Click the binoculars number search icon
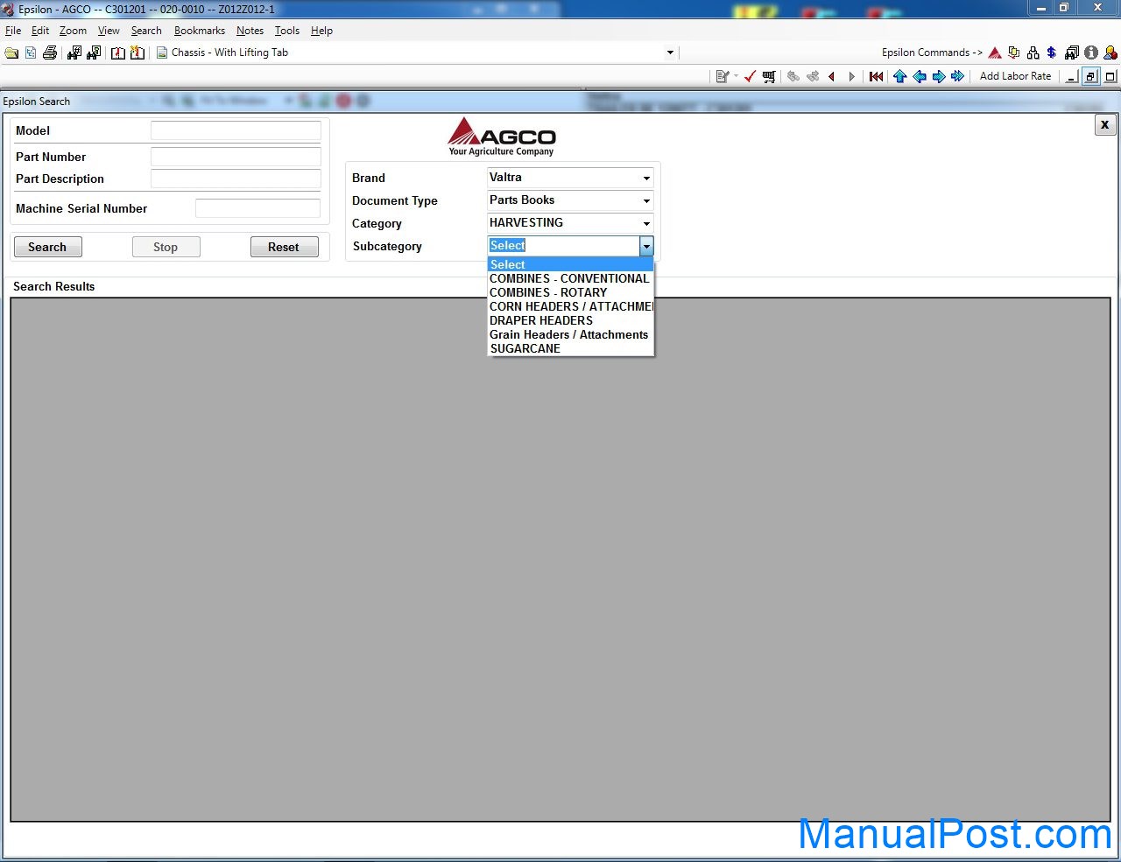Viewport: 1121px width, 862px height. point(74,53)
